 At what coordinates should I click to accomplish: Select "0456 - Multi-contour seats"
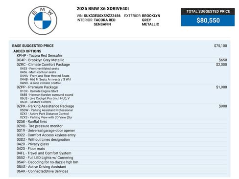[38, 72]
